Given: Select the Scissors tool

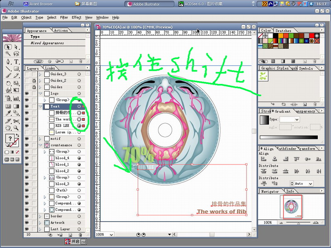Looking at the screenshot, I should 16,121.
